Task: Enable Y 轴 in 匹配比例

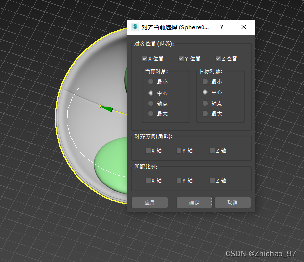Action: (x=179, y=181)
